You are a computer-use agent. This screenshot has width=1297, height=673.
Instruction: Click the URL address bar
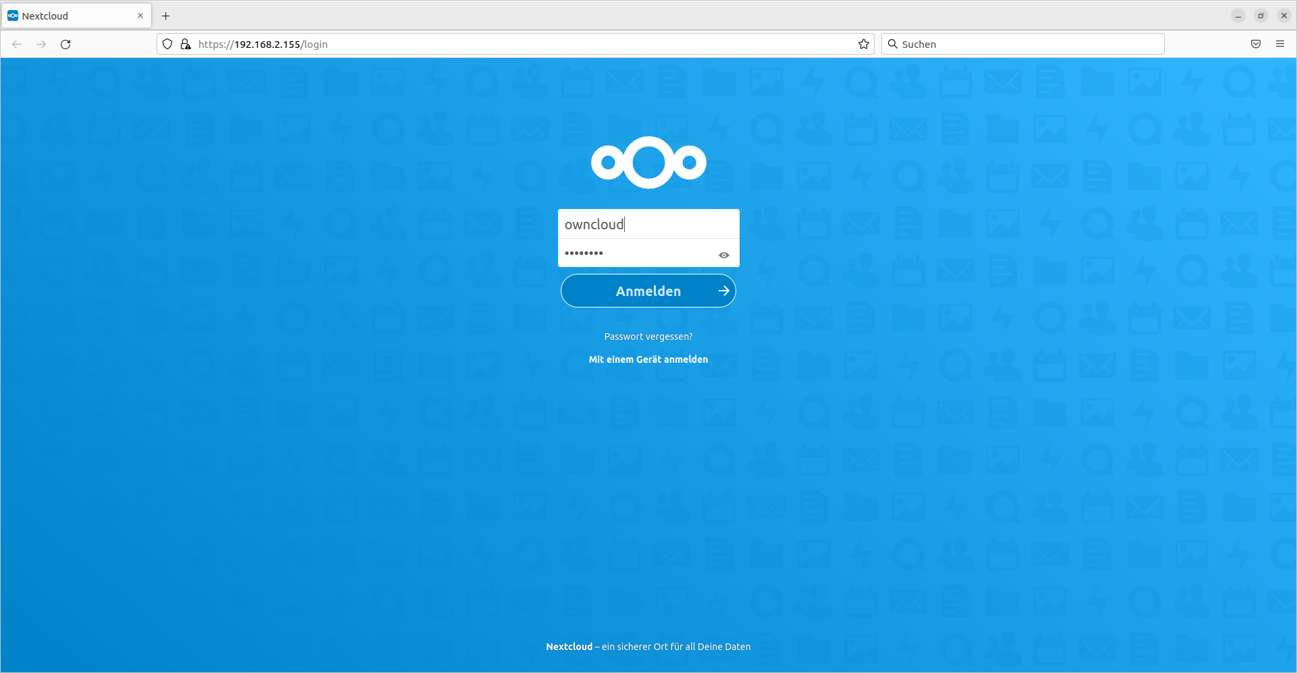tap(516, 45)
